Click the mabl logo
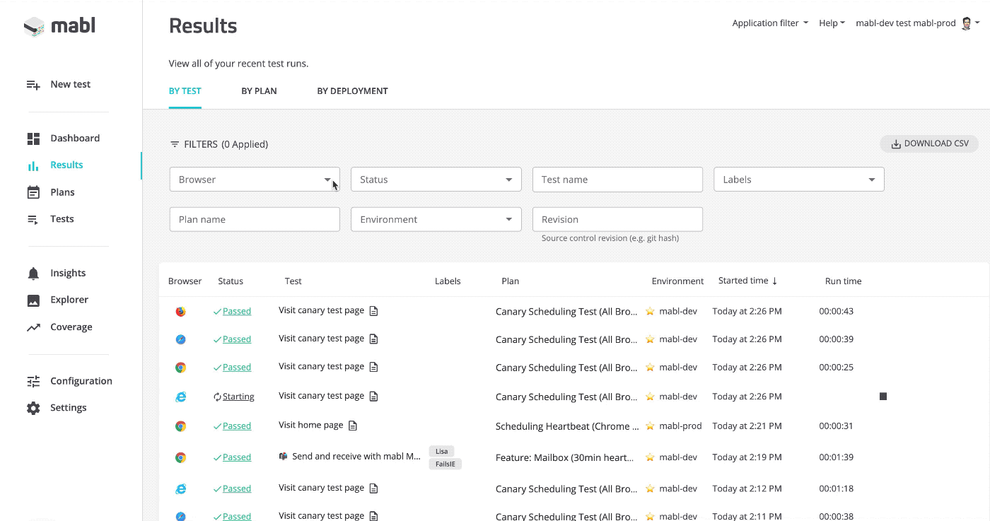 coord(59,25)
